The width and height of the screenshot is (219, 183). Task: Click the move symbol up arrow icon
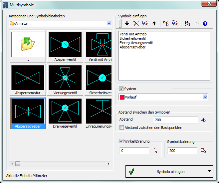pyautogui.click(x=154, y=23)
